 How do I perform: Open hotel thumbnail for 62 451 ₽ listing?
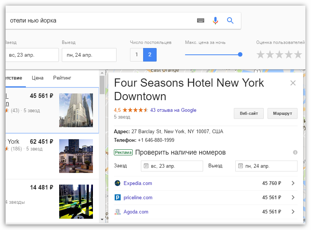click(76, 156)
